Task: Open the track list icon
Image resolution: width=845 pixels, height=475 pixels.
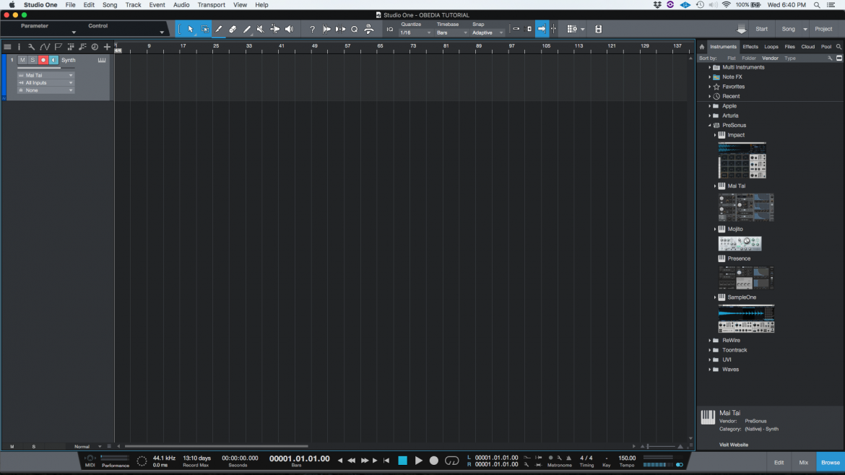Action: click(7, 47)
